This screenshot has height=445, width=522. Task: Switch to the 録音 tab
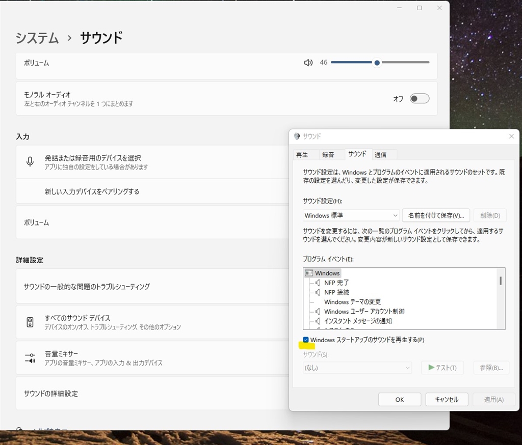click(x=328, y=155)
